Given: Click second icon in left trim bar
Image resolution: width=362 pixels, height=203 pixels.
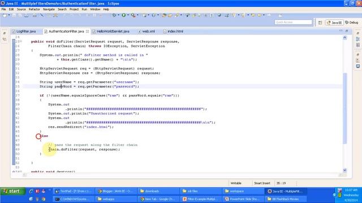Looking at the screenshot, I should [5, 39].
